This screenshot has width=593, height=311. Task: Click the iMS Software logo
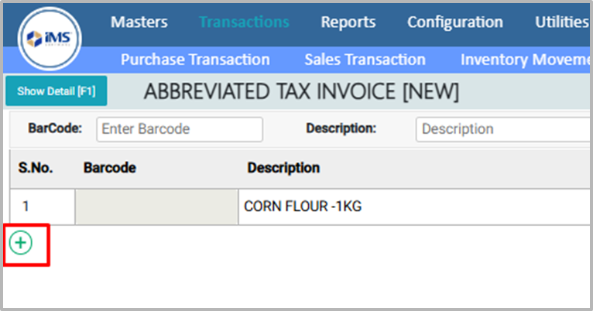pos(51,38)
